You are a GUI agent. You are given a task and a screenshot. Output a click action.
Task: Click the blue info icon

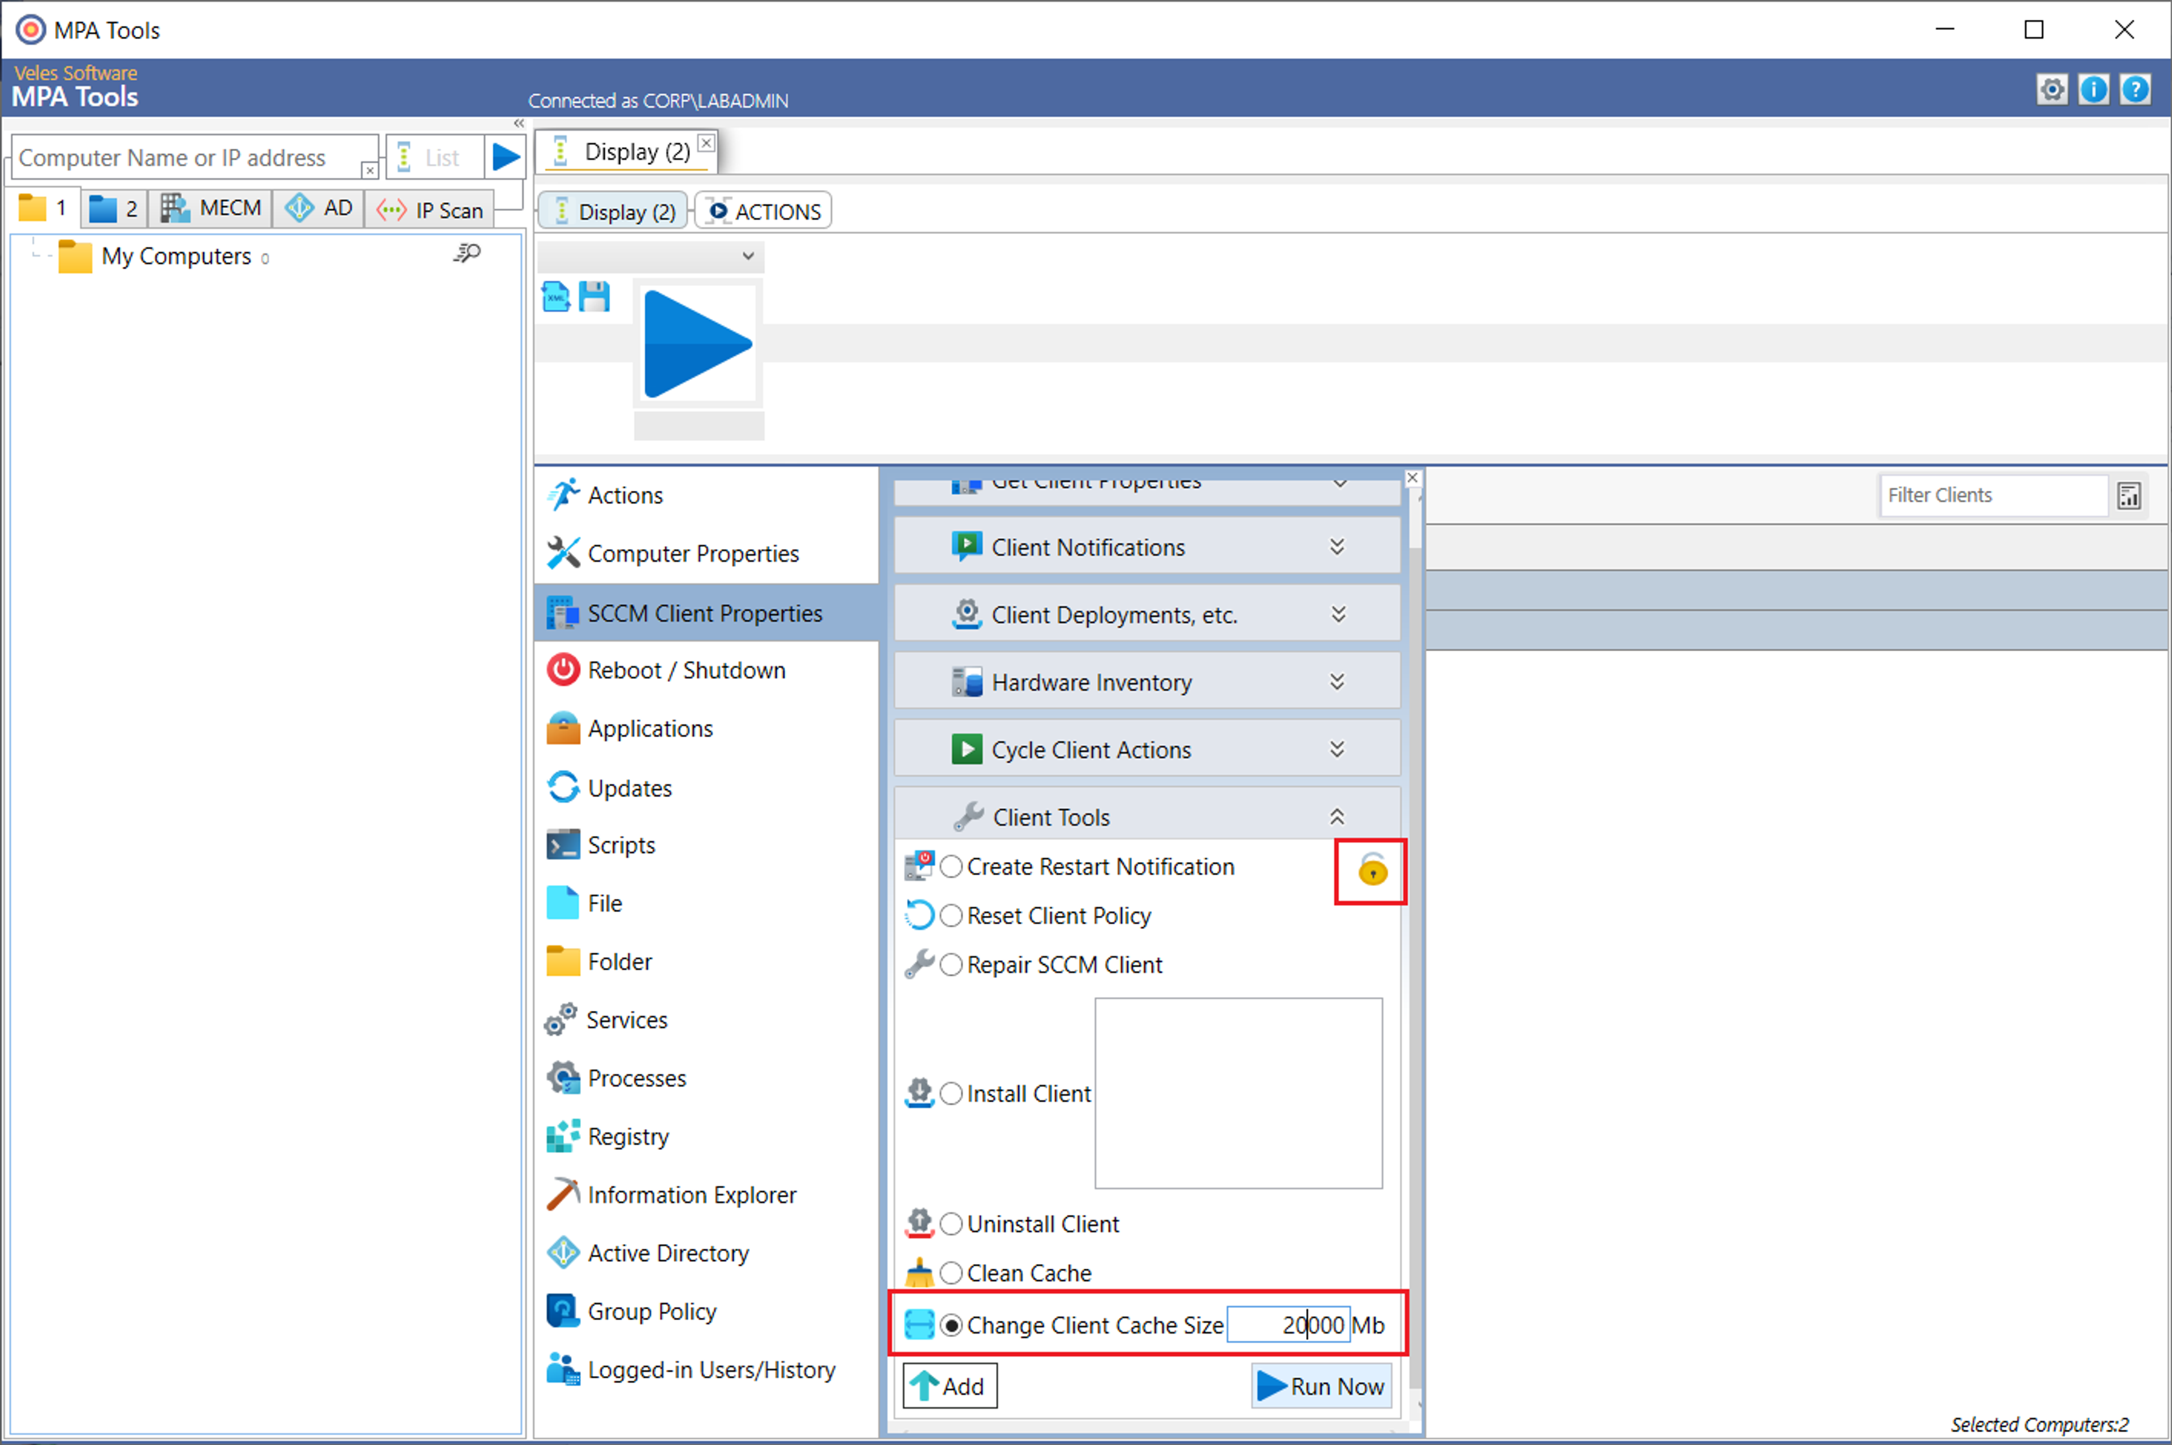[2093, 90]
